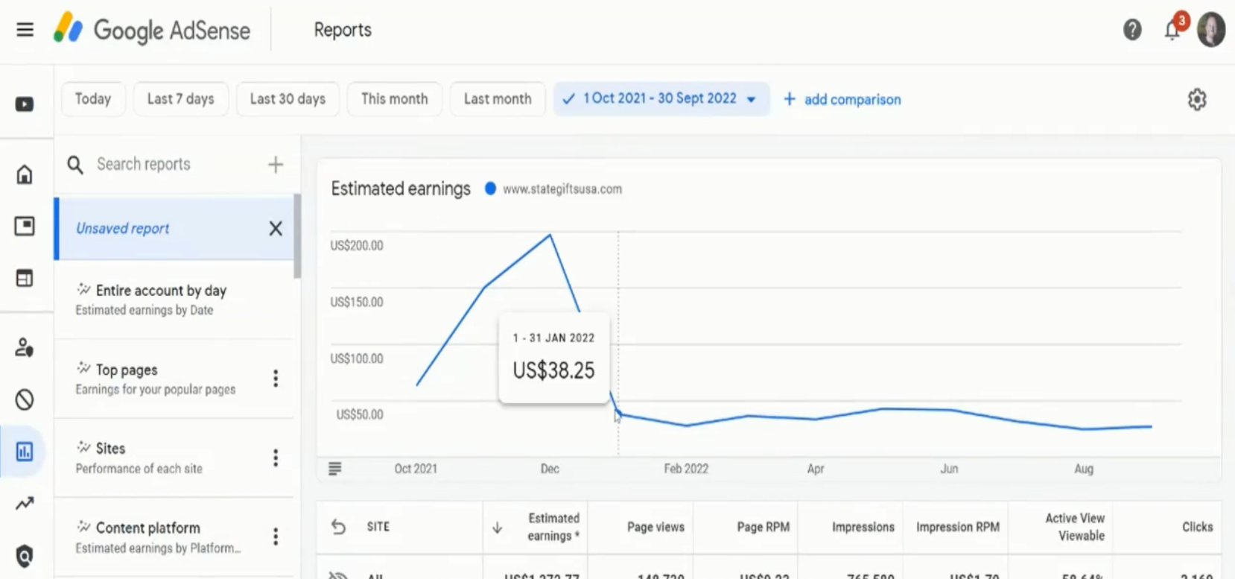Click the Feb 2022 axis label
Screen dimensions: 1235x579
[686, 469]
